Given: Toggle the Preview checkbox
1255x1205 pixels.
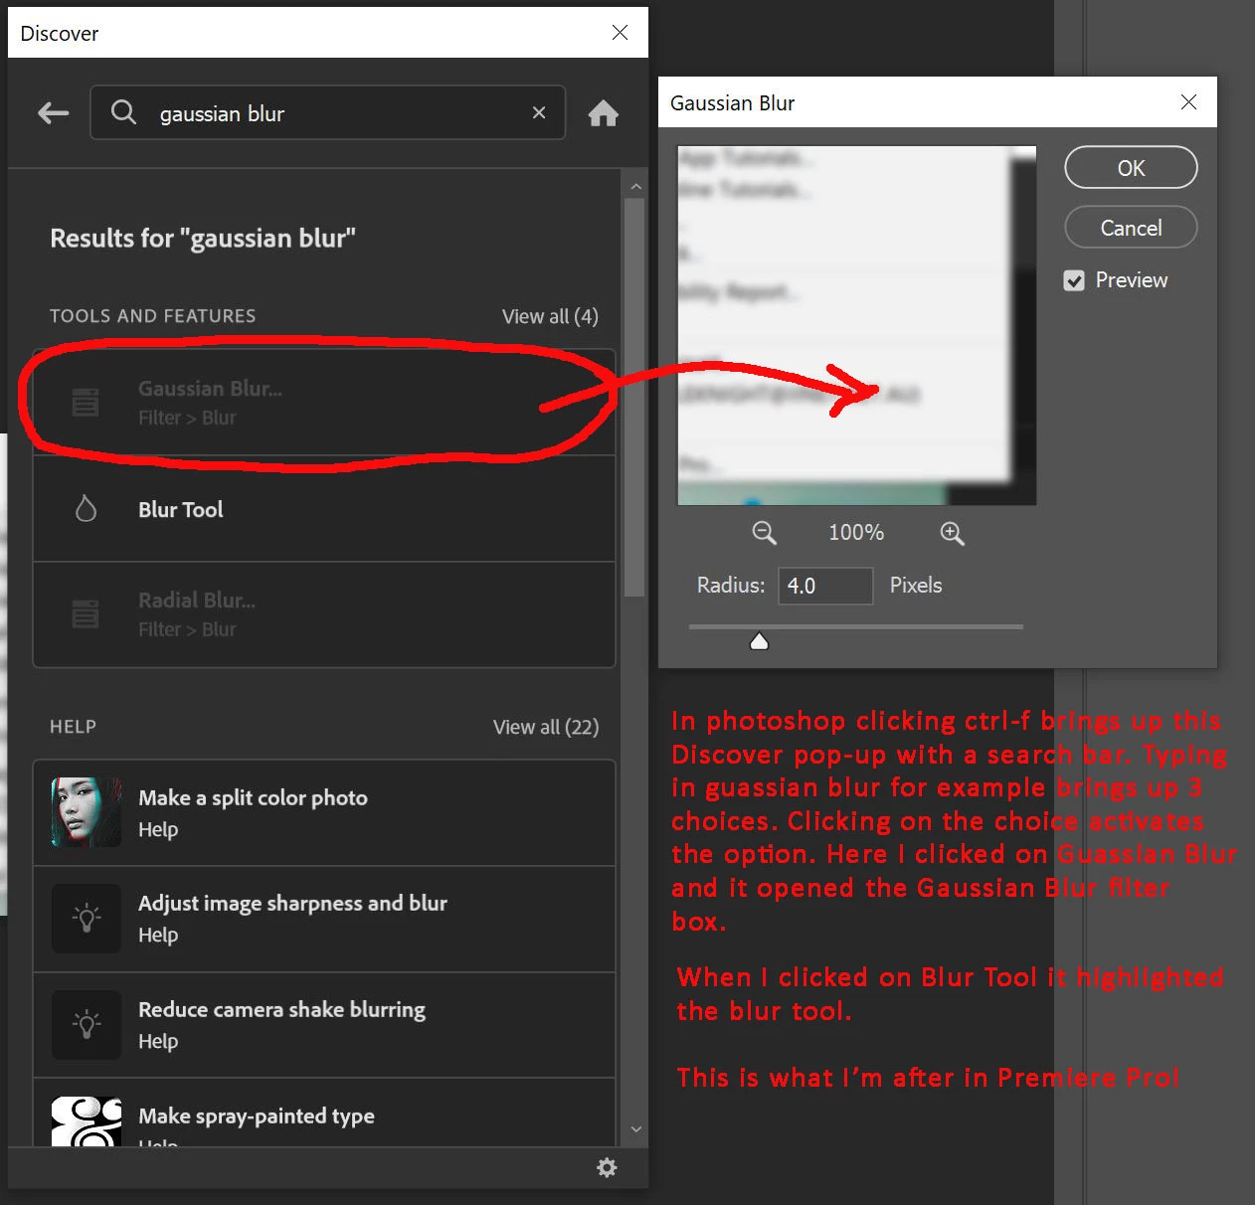Looking at the screenshot, I should 1074,281.
